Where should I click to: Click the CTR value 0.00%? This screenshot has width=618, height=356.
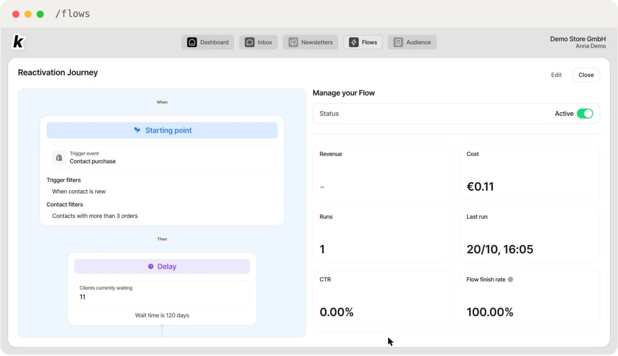coord(337,312)
